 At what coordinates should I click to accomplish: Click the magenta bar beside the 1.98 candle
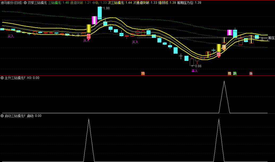[x=94, y=20]
